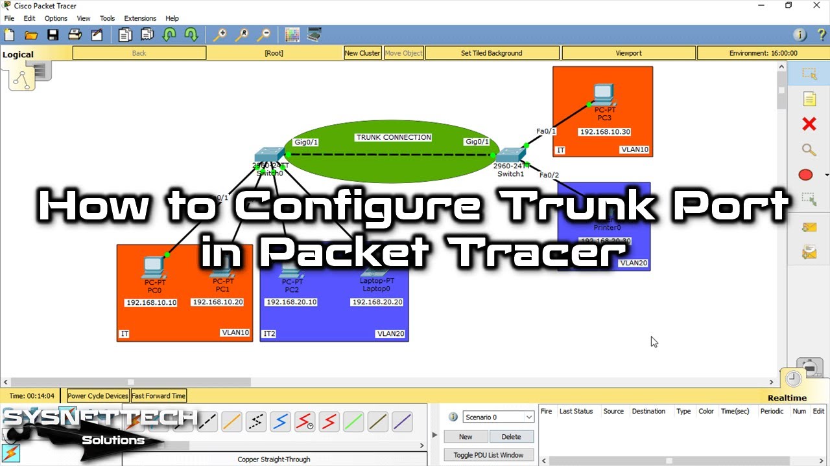Select the green octal cable
This screenshot has height=466, width=830.
click(353, 422)
